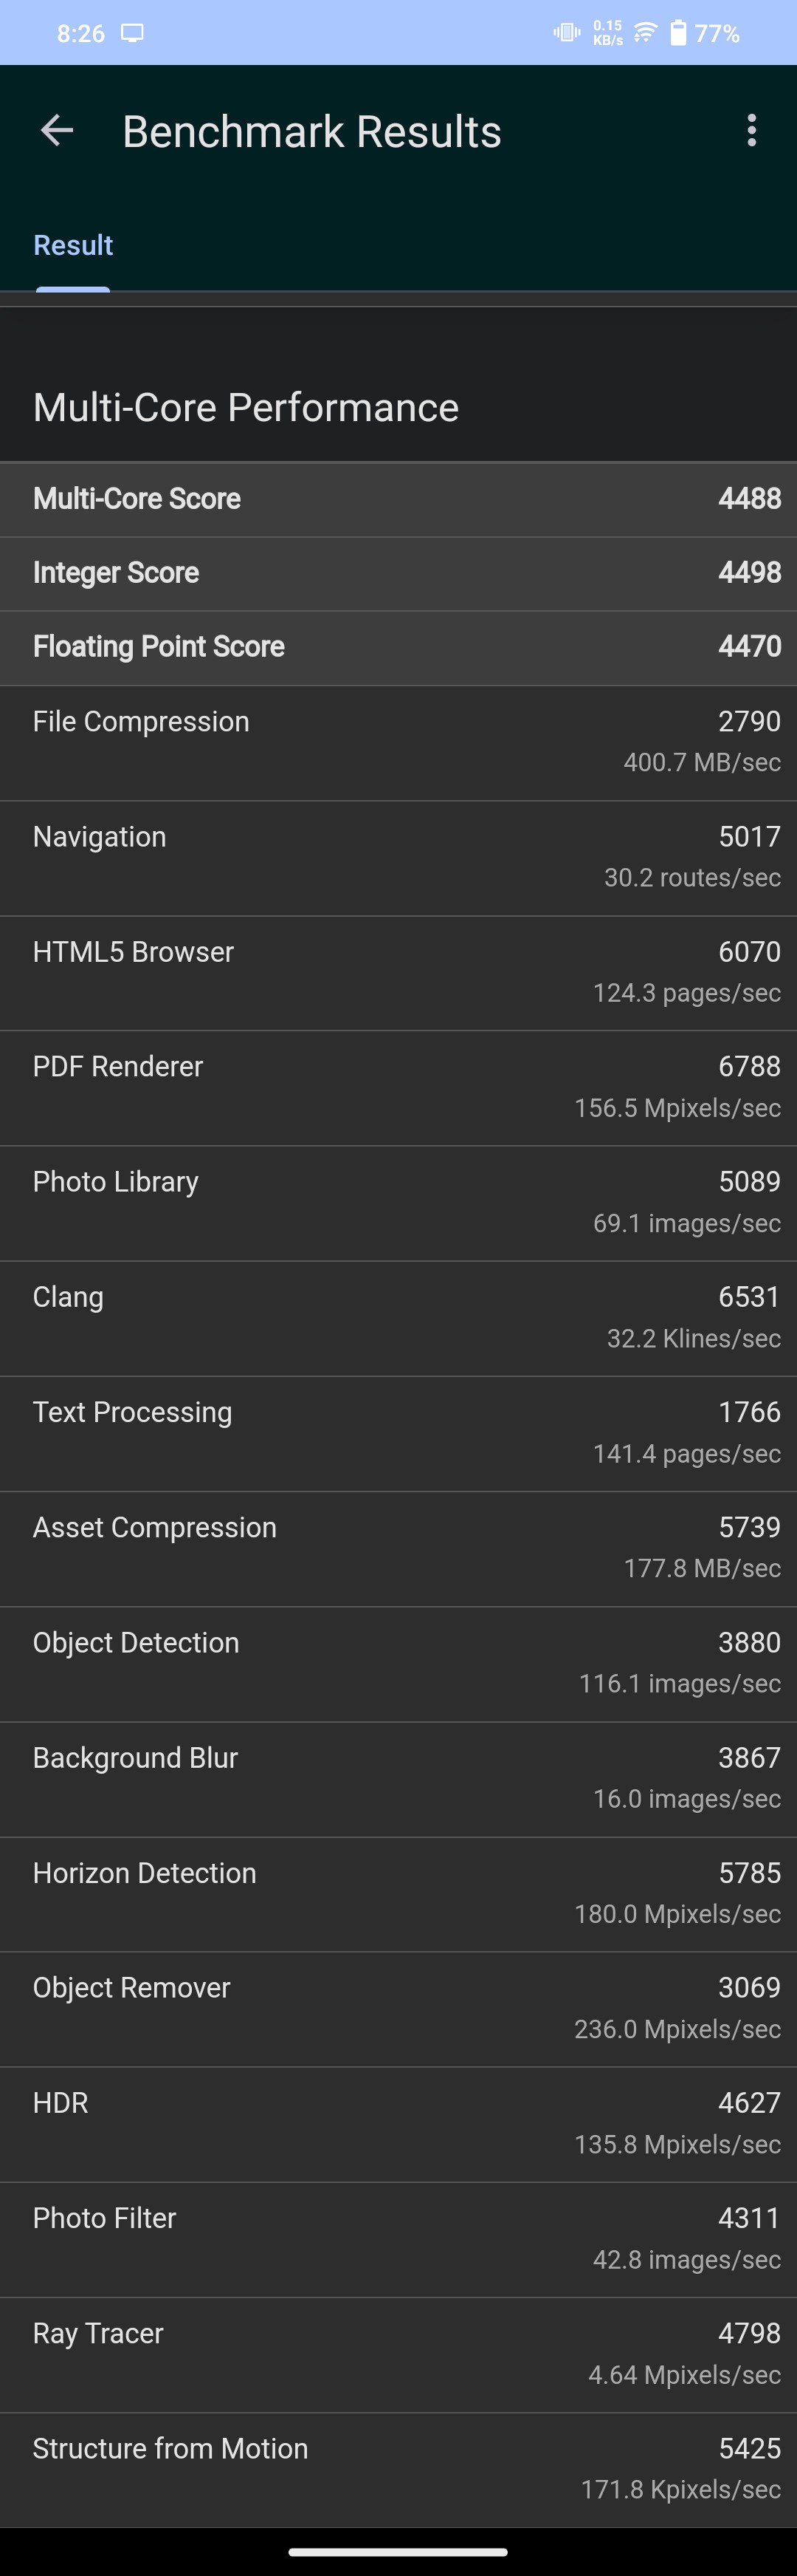Image resolution: width=797 pixels, height=2576 pixels.
Task: Tap the battery icon in status bar
Action: point(678,33)
